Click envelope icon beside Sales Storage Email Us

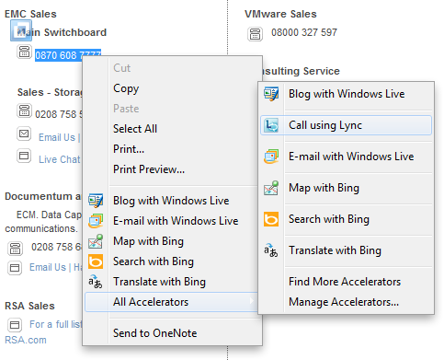pos(24,134)
